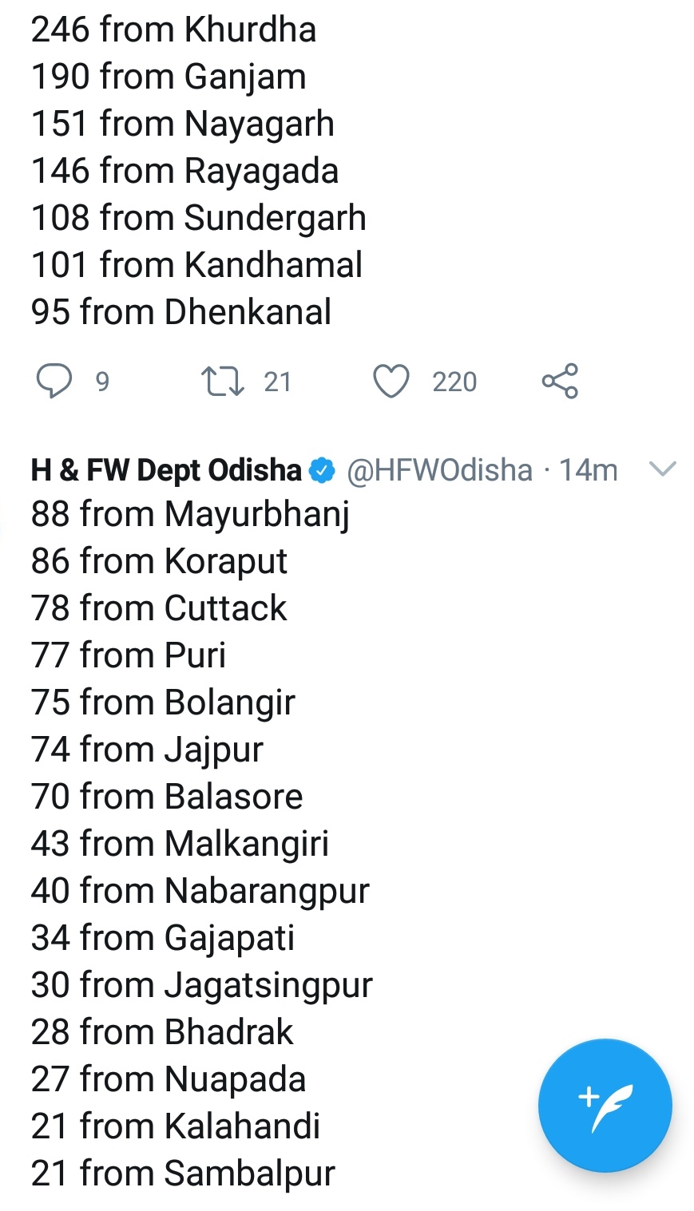Image resolution: width=694 pixels, height=1211 pixels.
Task: Expand the tweet options chevron
Action: point(664,469)
